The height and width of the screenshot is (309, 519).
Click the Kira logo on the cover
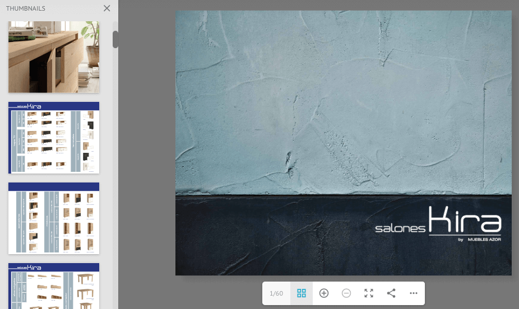(465, 220)
